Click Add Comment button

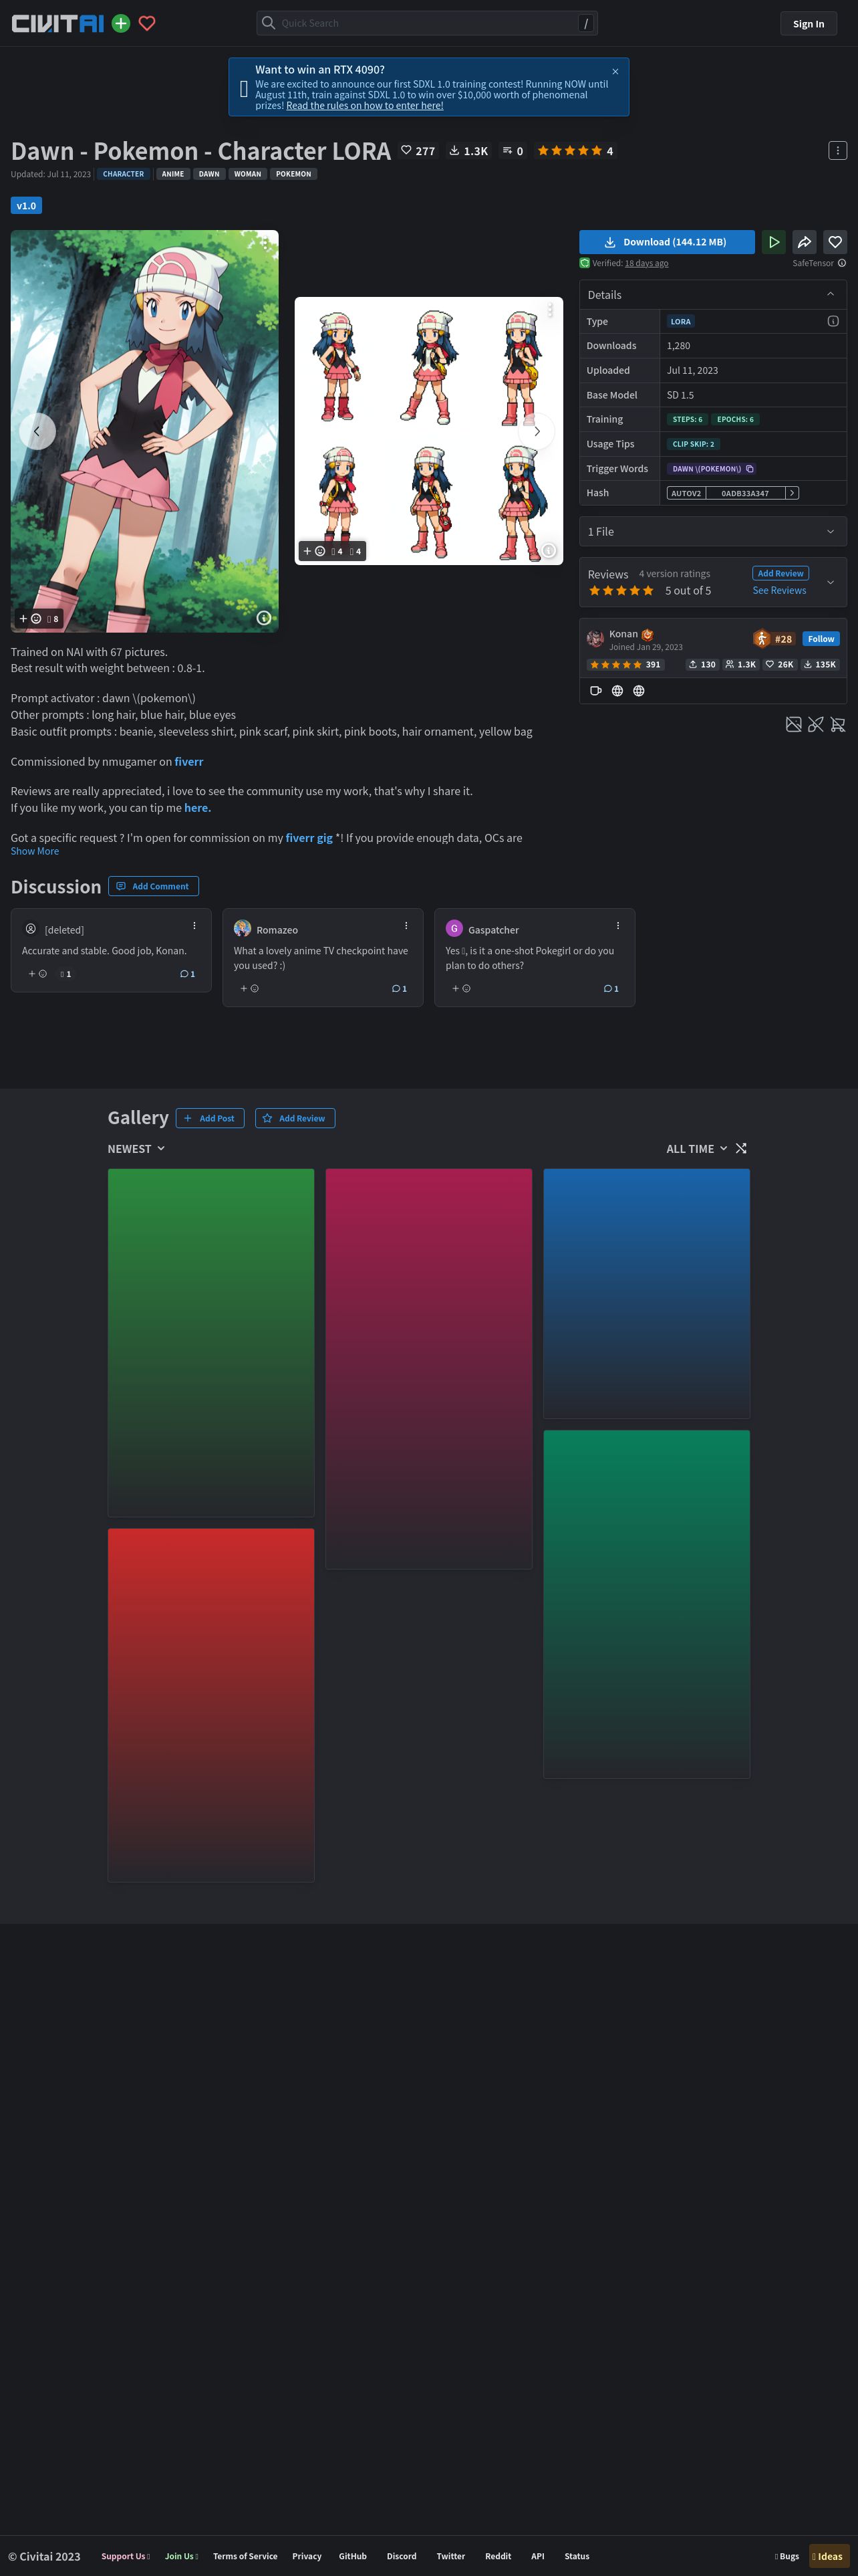(153, 886)
